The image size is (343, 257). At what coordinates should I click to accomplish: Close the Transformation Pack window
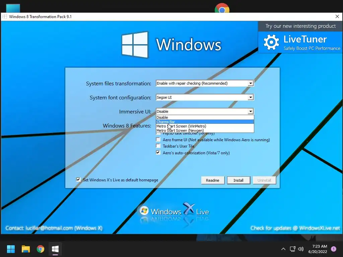(x=337, y=17)
